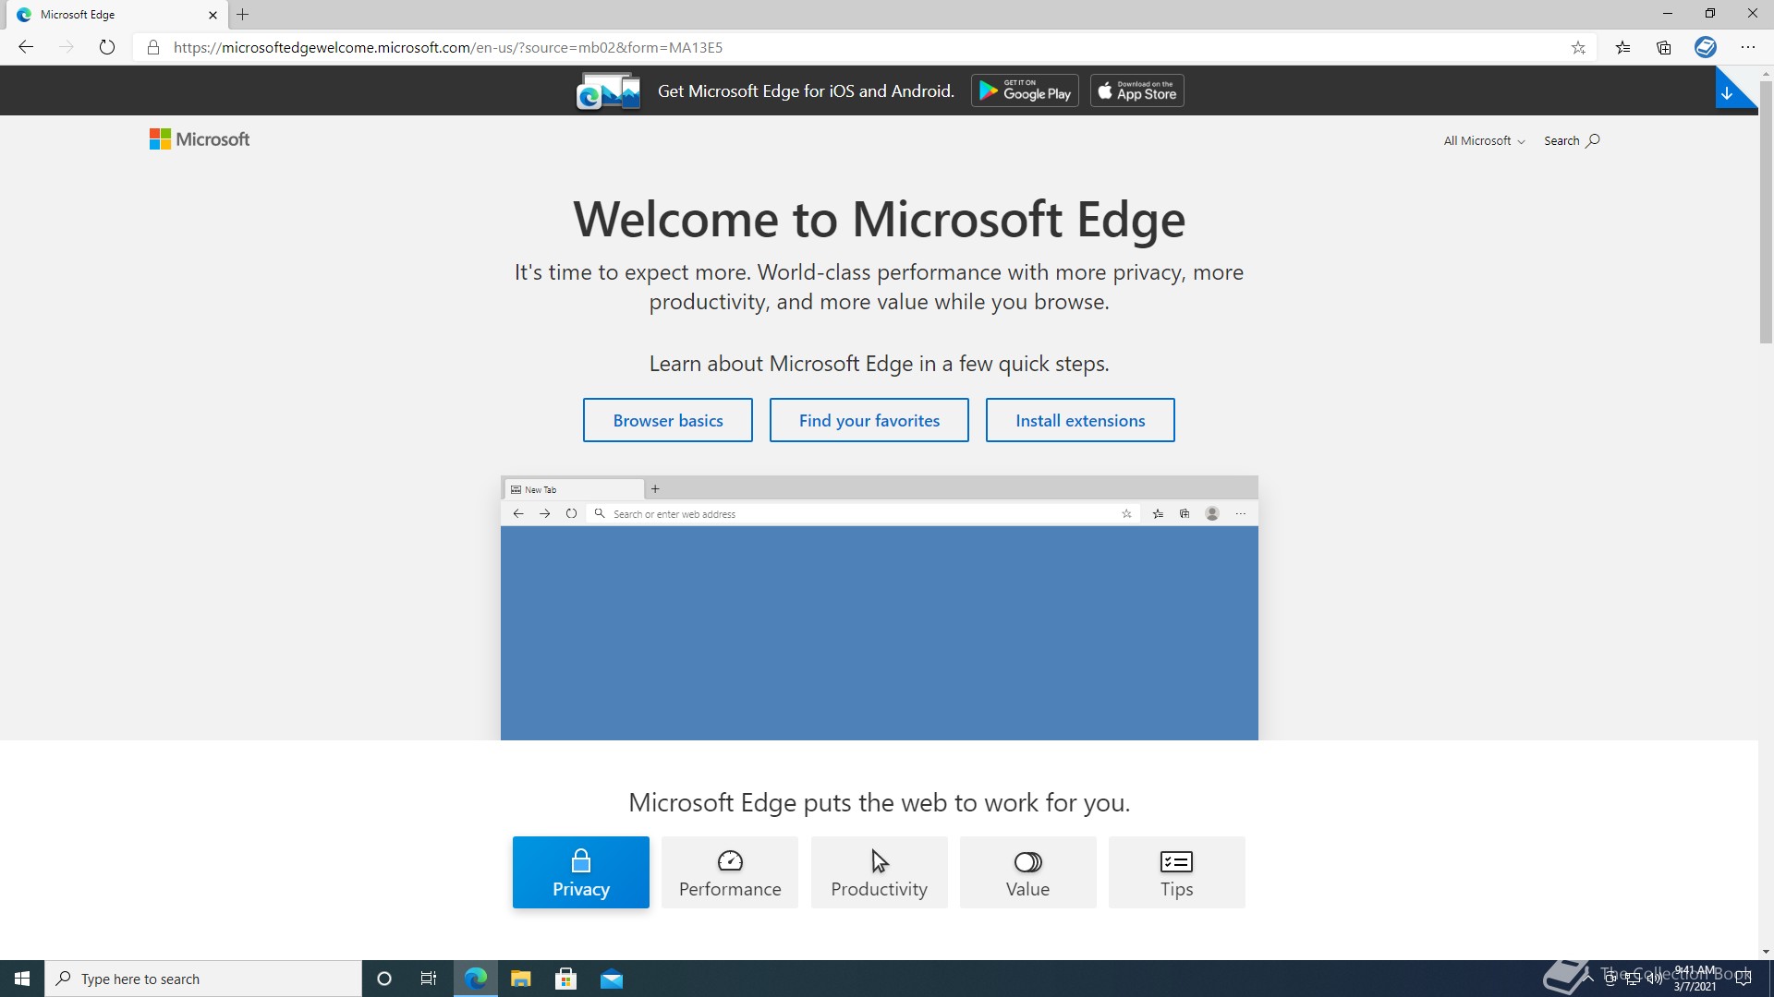Screen dimensions: 1774x997
Task: Select the Privacy tab
Action: (x=581, y=872)
